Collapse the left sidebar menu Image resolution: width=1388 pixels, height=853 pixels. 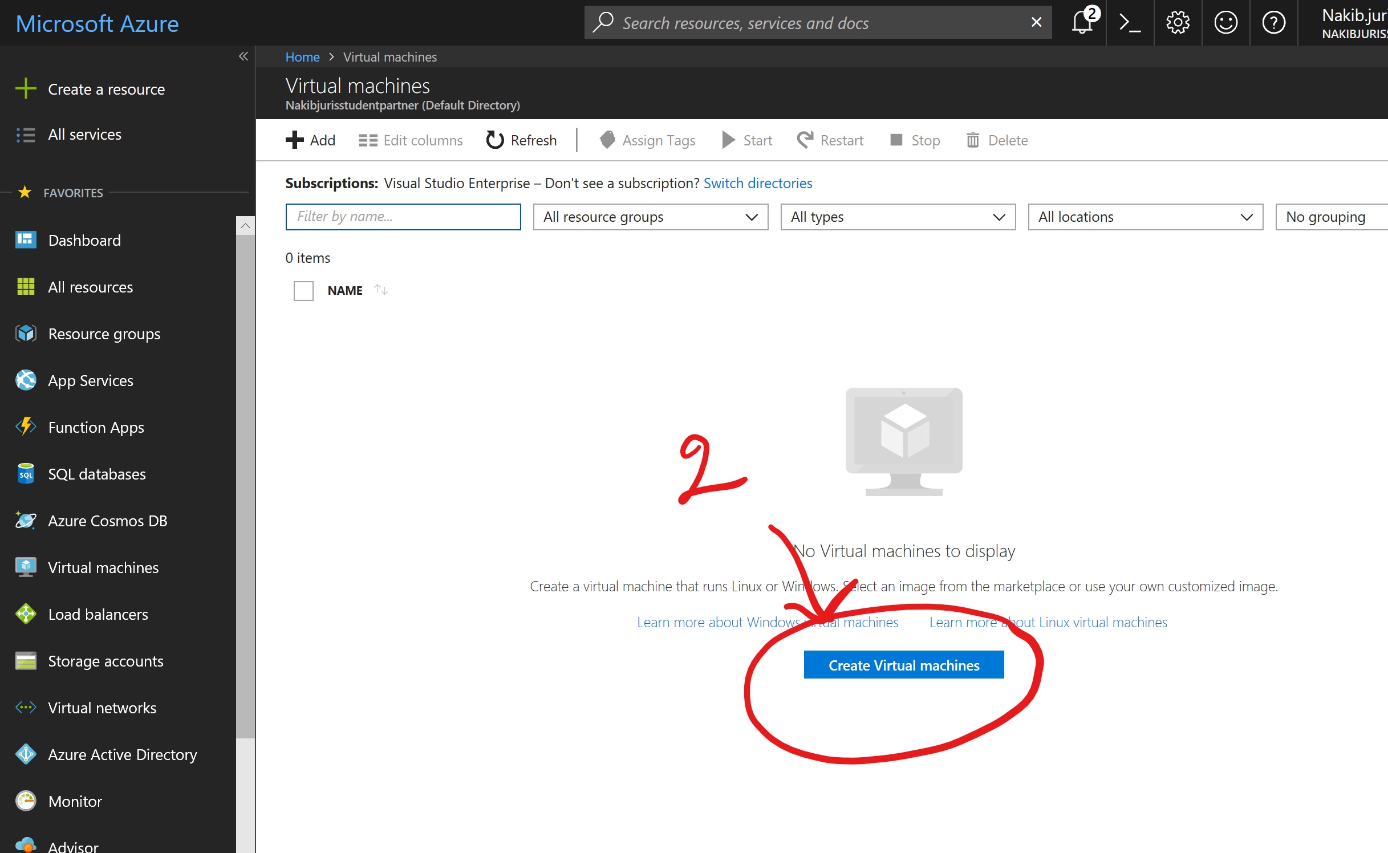click(x=243, y=56)
